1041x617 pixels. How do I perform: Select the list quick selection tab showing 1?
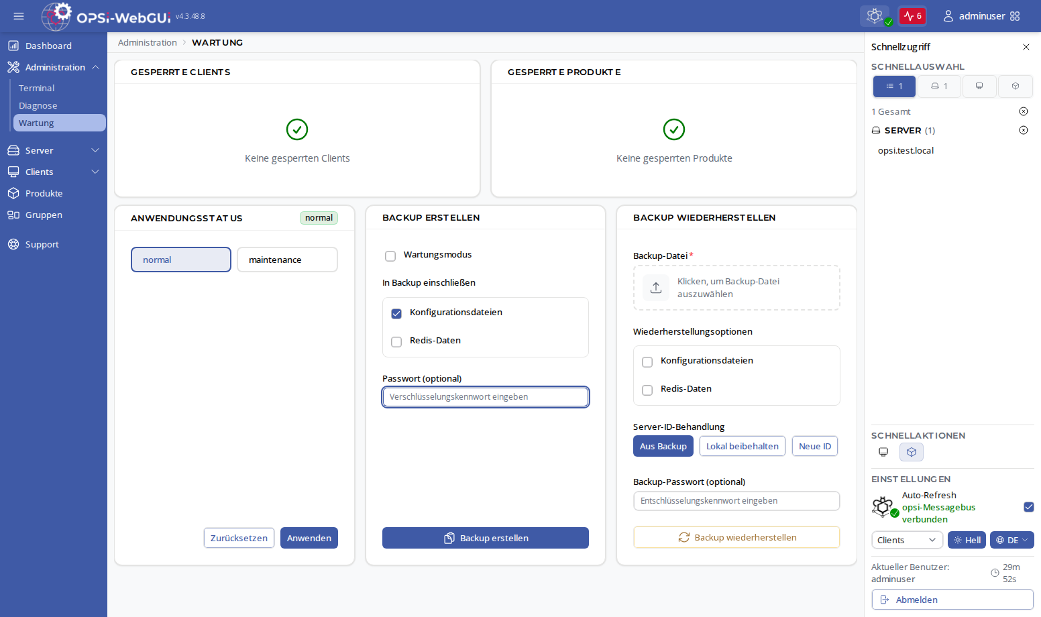894,87
